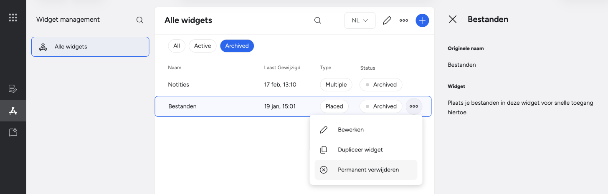Open the apps grid menu icon

tap(13, 18)
